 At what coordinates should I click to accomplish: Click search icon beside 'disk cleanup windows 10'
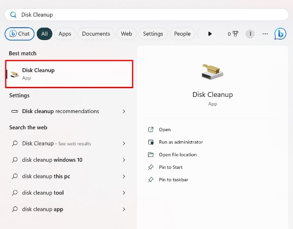(15, 160)
